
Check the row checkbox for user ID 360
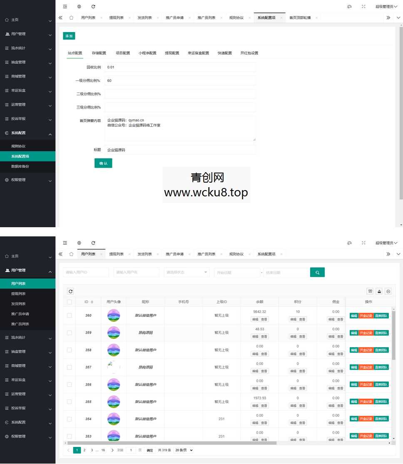tap(70, 316)
